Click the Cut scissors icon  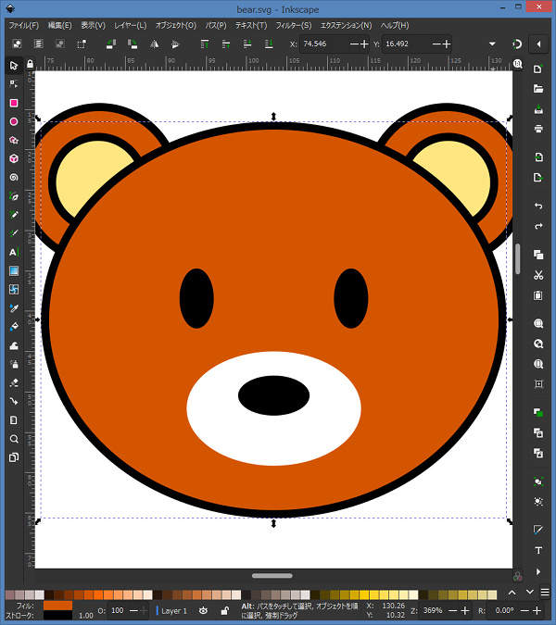tap(538, 275)
